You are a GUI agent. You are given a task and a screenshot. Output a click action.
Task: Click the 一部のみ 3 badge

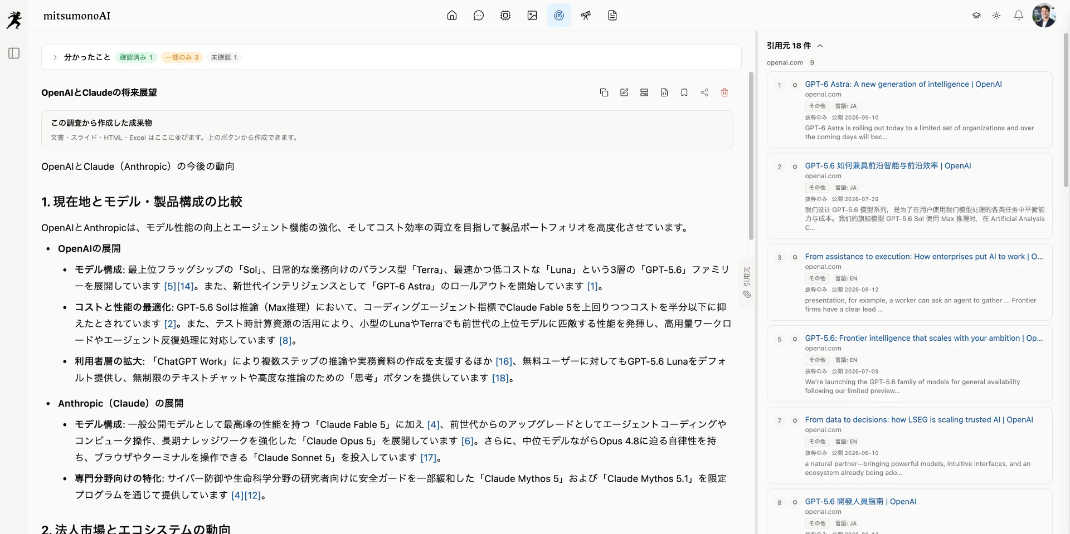(x=182, y=57)
